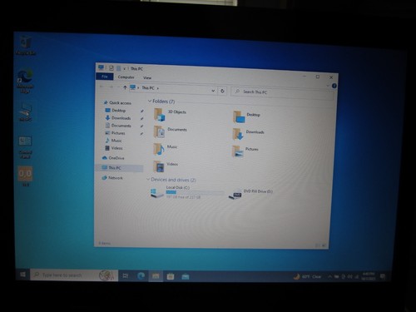Open taskbar clock and date
The width and height of the screenshot is (416, 312).
point(369,276)
